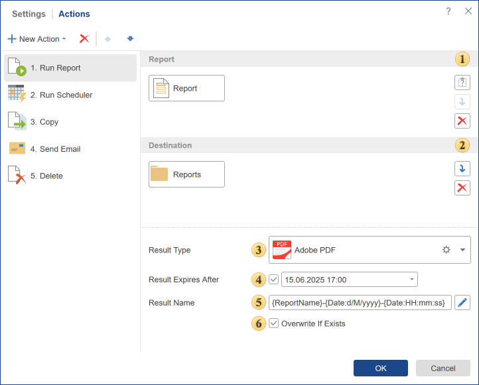Move action down with the blue arrow
Screen dimensions: 479x385
[130, 39]
